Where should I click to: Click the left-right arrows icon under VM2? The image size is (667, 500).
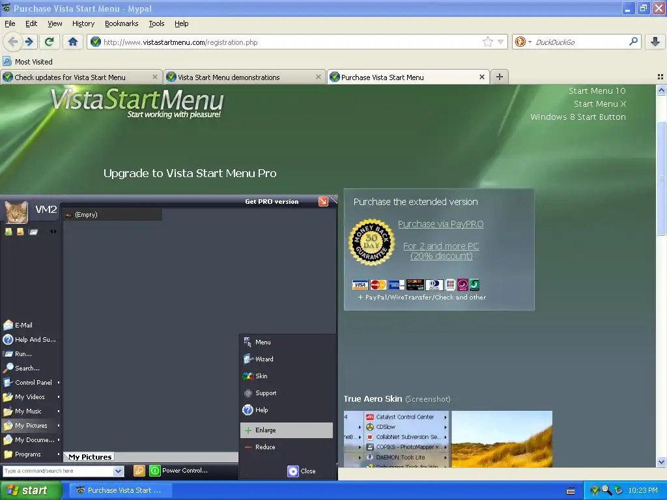click(x=53, y=232)
